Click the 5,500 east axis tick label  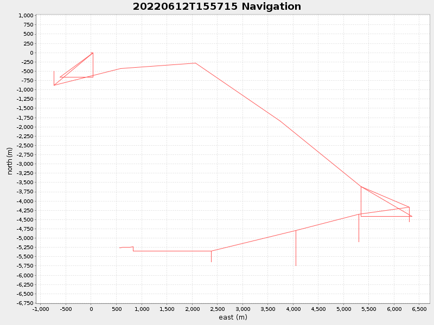369,309
